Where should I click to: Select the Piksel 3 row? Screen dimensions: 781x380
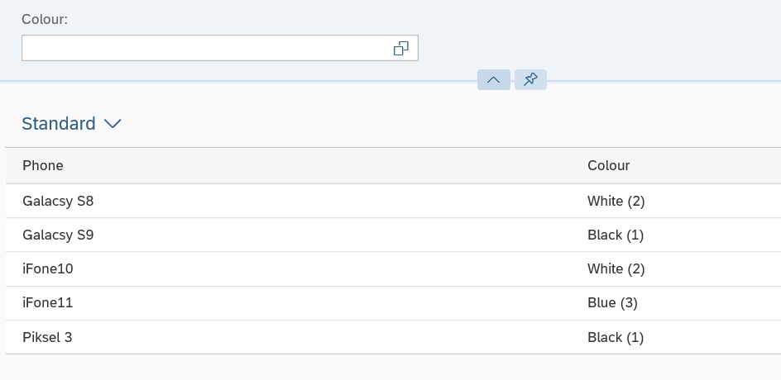(x=393, y=337)
